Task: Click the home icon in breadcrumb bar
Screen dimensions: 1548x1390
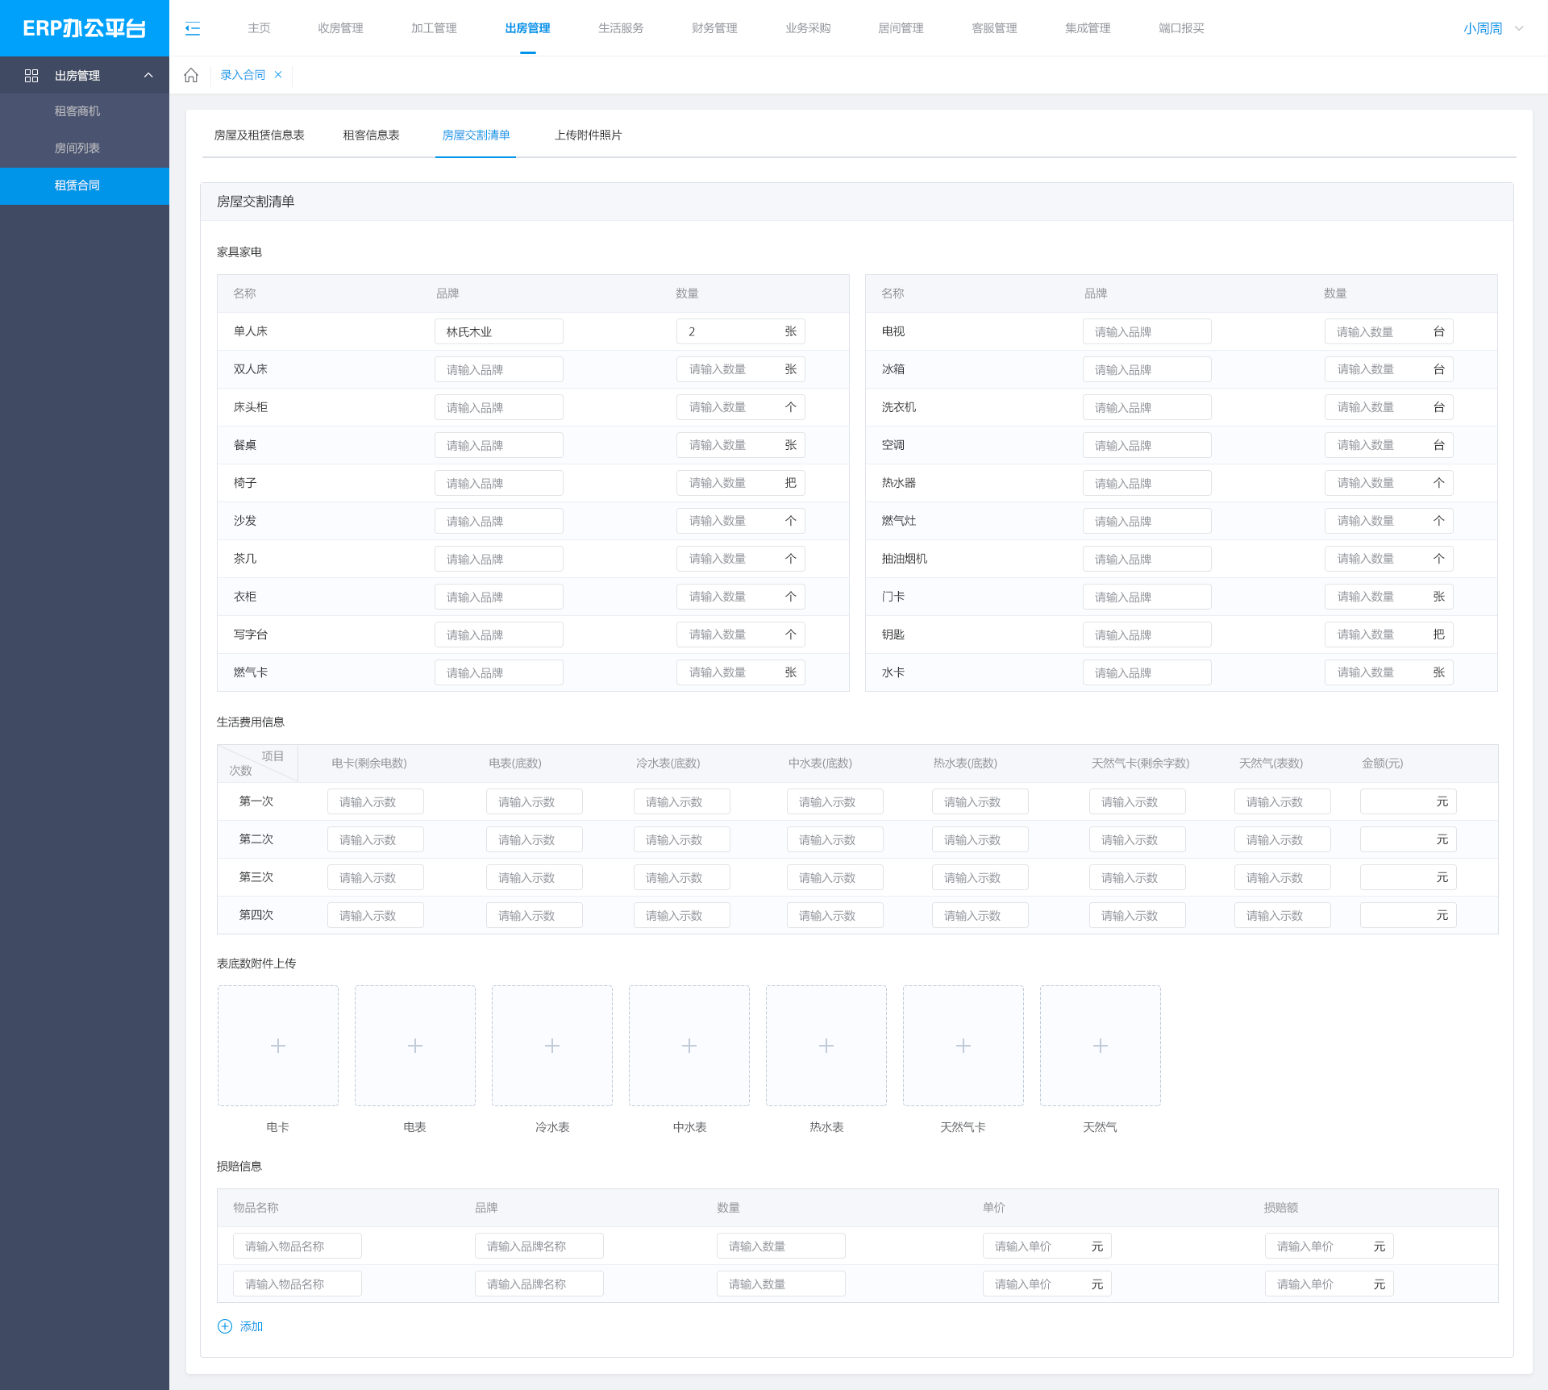Action: tap(191, 75)
